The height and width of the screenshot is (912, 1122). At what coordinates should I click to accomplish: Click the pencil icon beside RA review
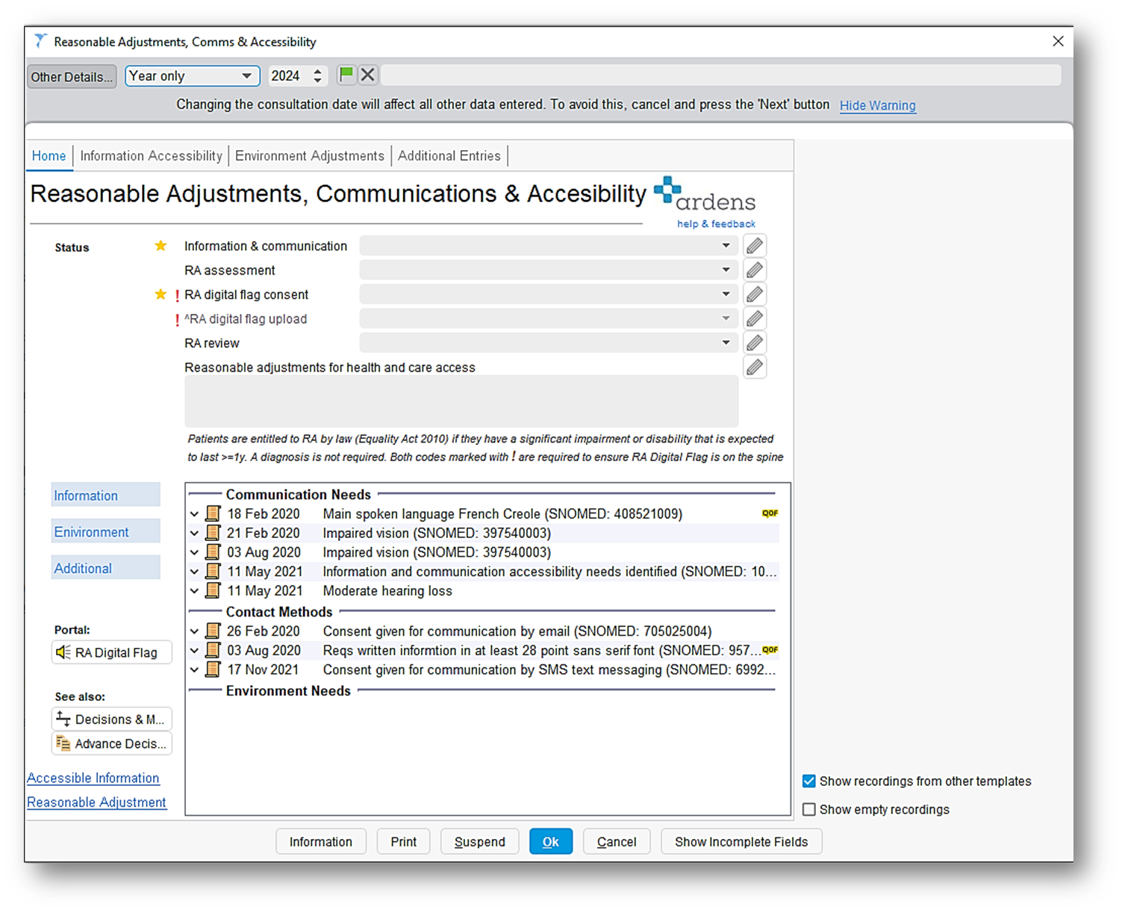(x=754, y=343)
